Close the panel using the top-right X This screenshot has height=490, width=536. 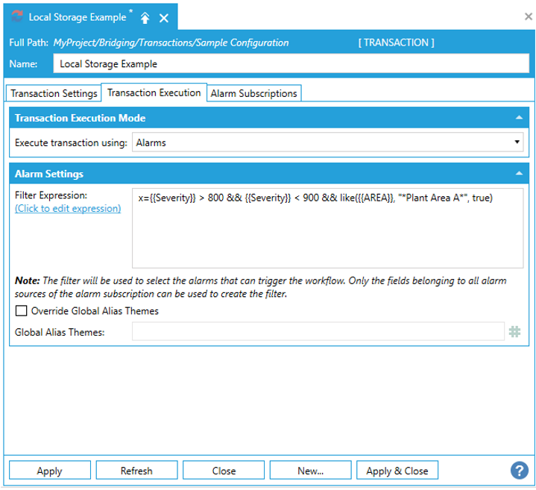click(x=528, y=16)
